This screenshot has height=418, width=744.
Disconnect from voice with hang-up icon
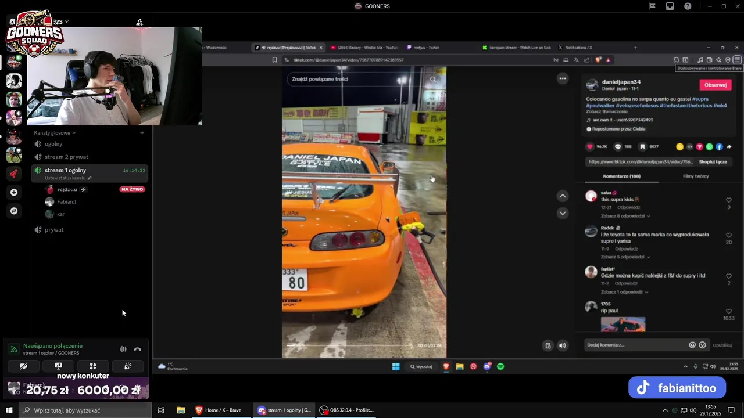click(x=138, y=349)
